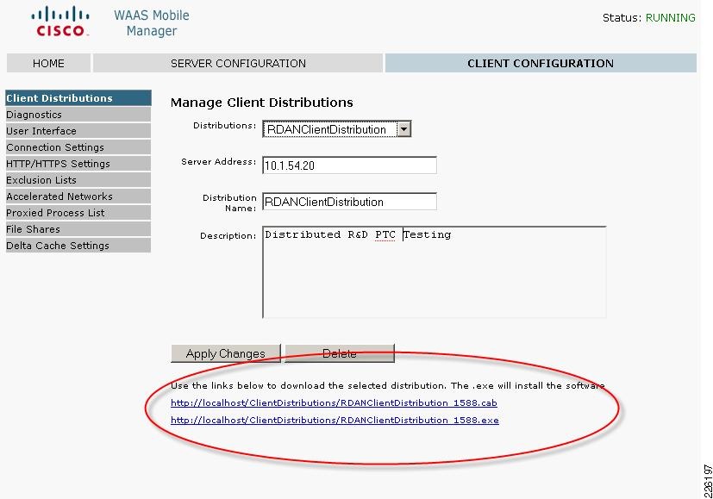Click the 'Server Address:' field label
The height and width of the screenshot is (499, 713).
(x=219, y=162)
